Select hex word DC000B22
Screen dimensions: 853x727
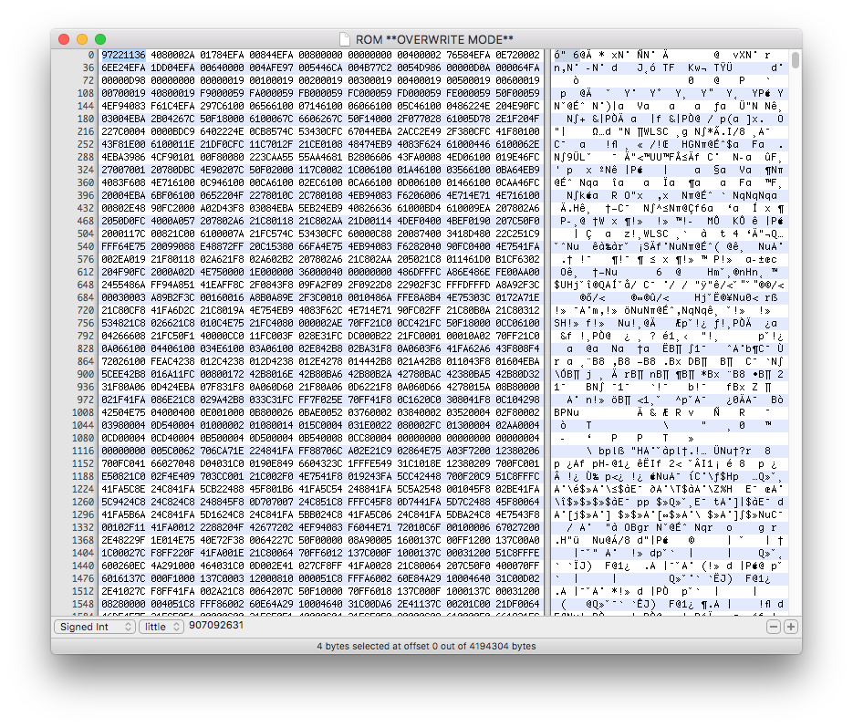click(x=369, y=336)
